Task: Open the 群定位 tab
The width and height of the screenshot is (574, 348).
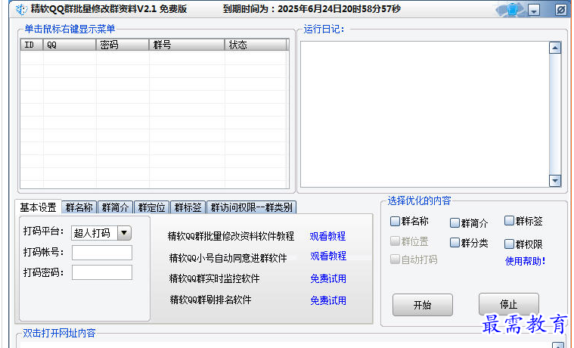Action: (151, 207)
